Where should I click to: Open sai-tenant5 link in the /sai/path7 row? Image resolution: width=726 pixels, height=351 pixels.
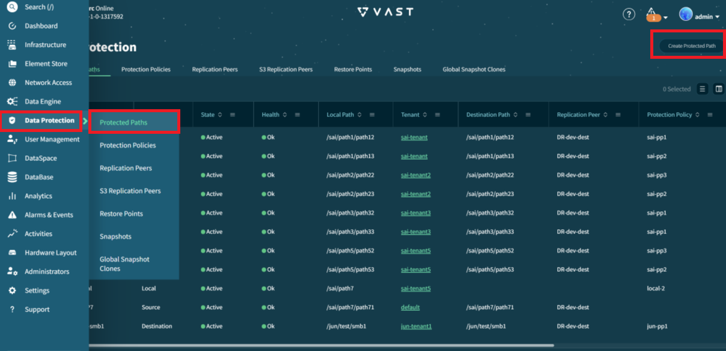416,289
